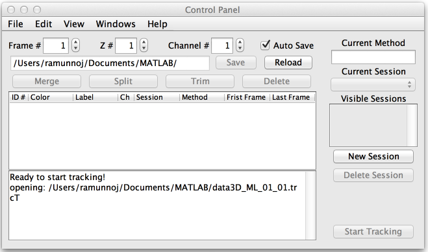Screen dimensions: 428x252
Task: Click the MATLAB directory path field
Action: coord(110,63)
